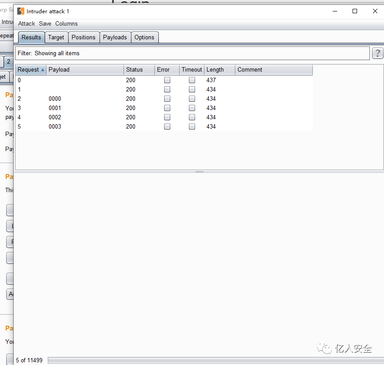This screenshot has height=365, width=384.
Task: Toggle Timeout checkbox for payload 0000
Action: [192, 99]
